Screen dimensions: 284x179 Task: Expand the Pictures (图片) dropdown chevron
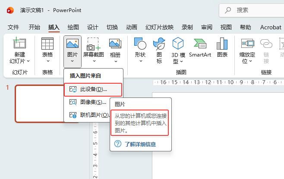click(72, 61)
